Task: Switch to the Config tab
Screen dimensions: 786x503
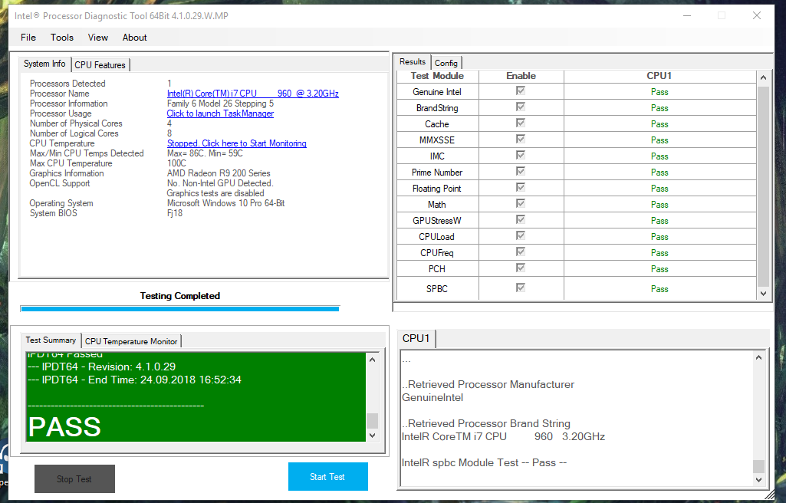Action: tap(446, 63)
